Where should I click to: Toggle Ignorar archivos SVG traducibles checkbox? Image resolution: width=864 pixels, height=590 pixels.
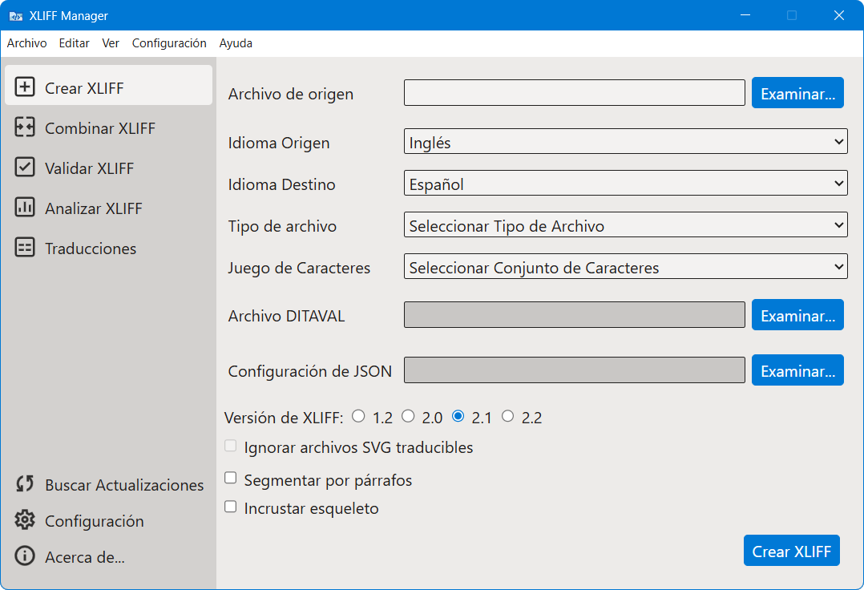(231, 446)
